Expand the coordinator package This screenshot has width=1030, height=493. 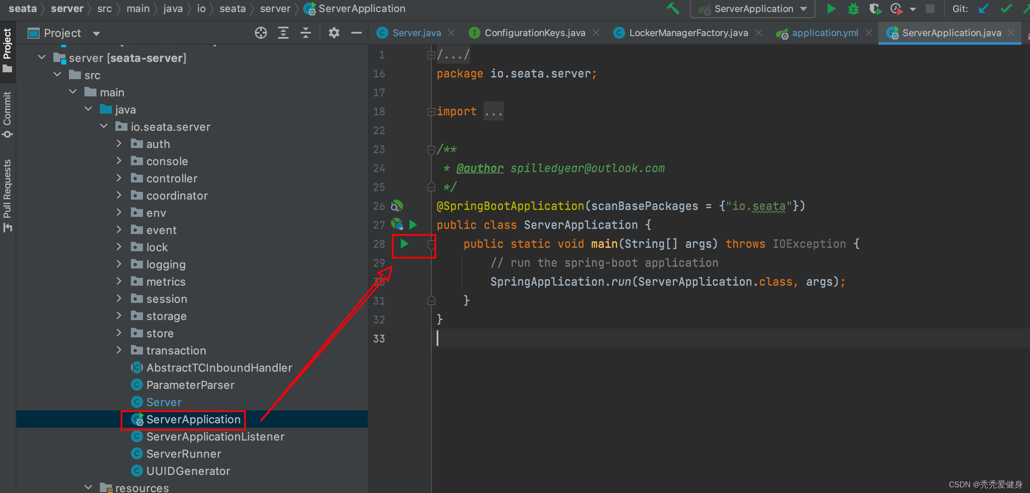[119, 195]
